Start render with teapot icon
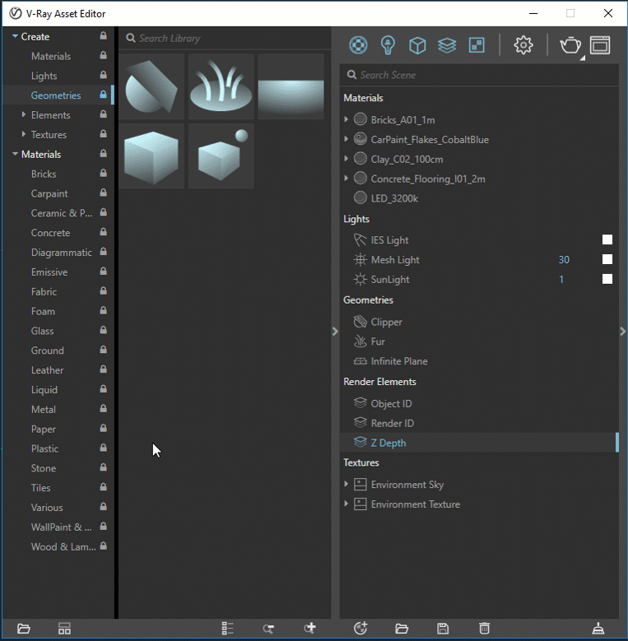Image resolution: width=628 pixels, height=641 pixels. point(570,45)
